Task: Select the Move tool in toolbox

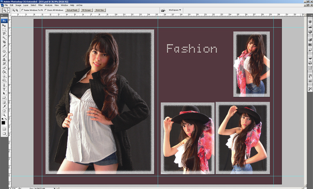Action: [x=4, y=26]
